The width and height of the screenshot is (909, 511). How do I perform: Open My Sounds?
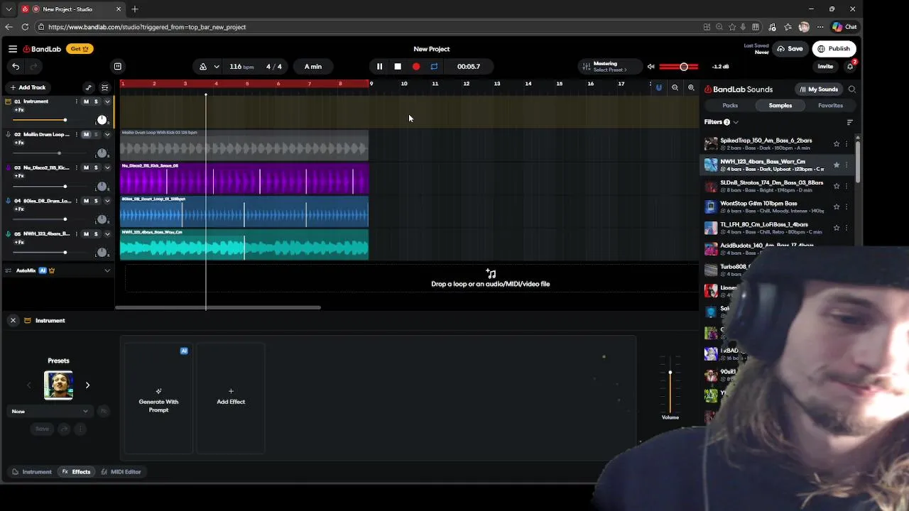click(818, 89)
